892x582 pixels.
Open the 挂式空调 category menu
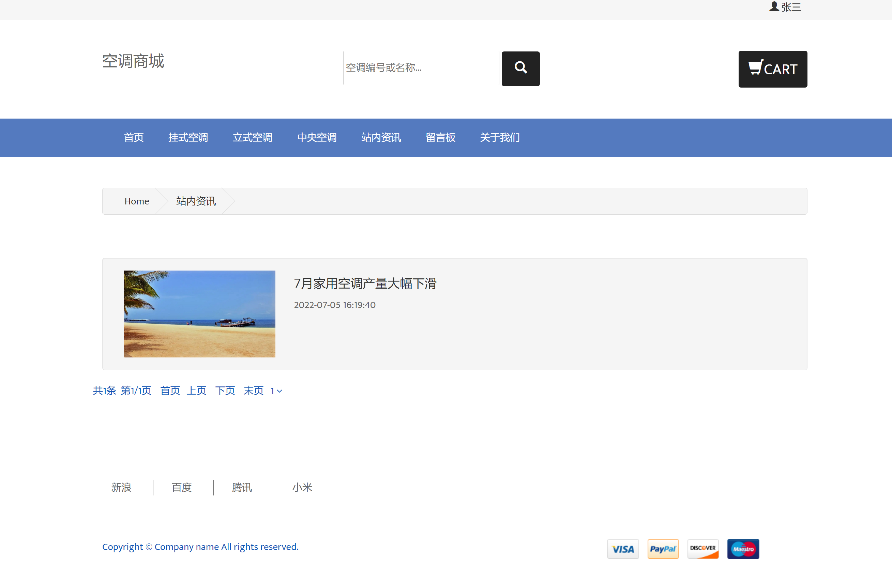188,138
